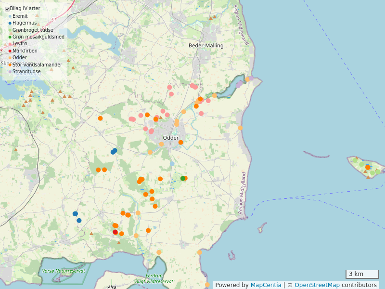Click the Grønbroget tudse legend label
The image size is (385, 289).
33,30
